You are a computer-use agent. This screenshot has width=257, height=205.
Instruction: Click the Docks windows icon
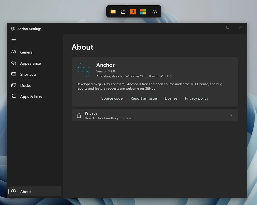[14, 85]
